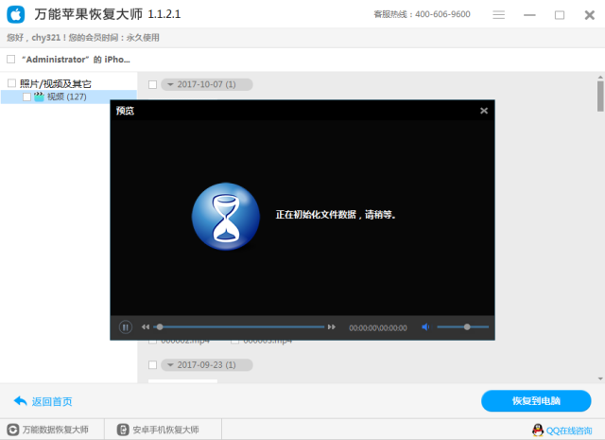Click the video seek bar track

click(x=239, y=326)
